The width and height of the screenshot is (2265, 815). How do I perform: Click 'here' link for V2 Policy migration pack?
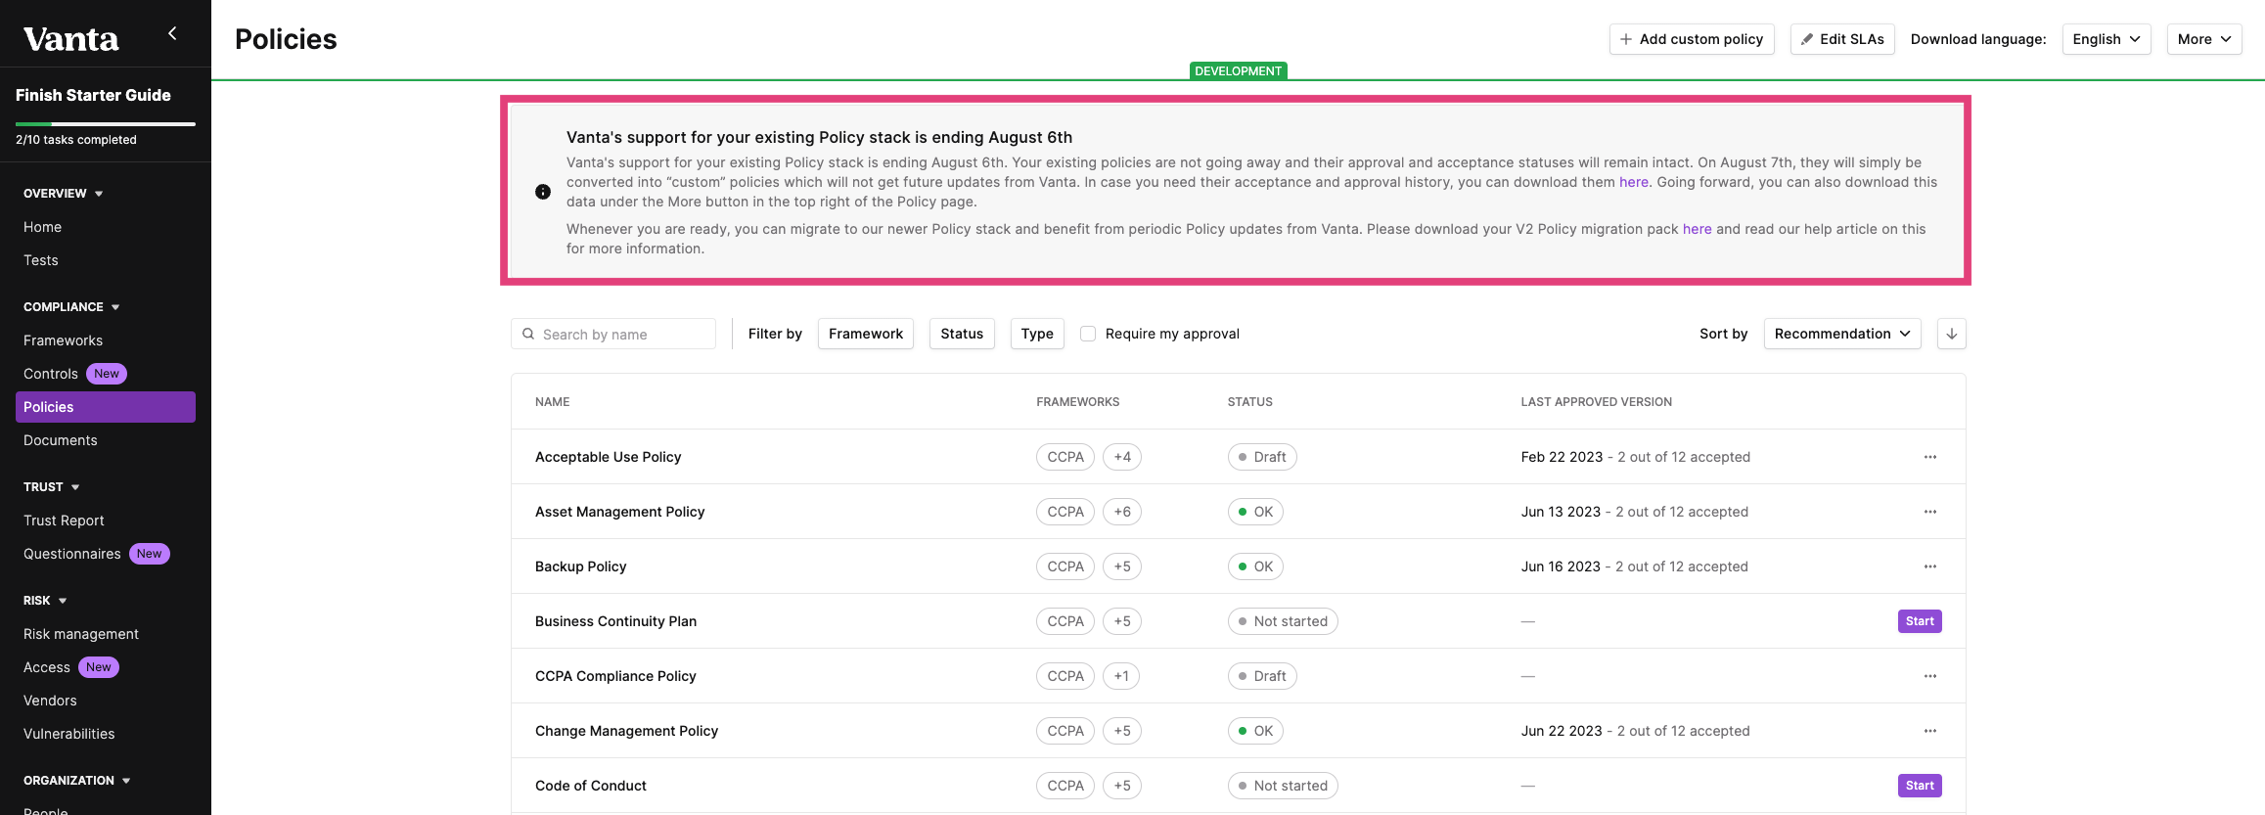(x=1698, y=229)
